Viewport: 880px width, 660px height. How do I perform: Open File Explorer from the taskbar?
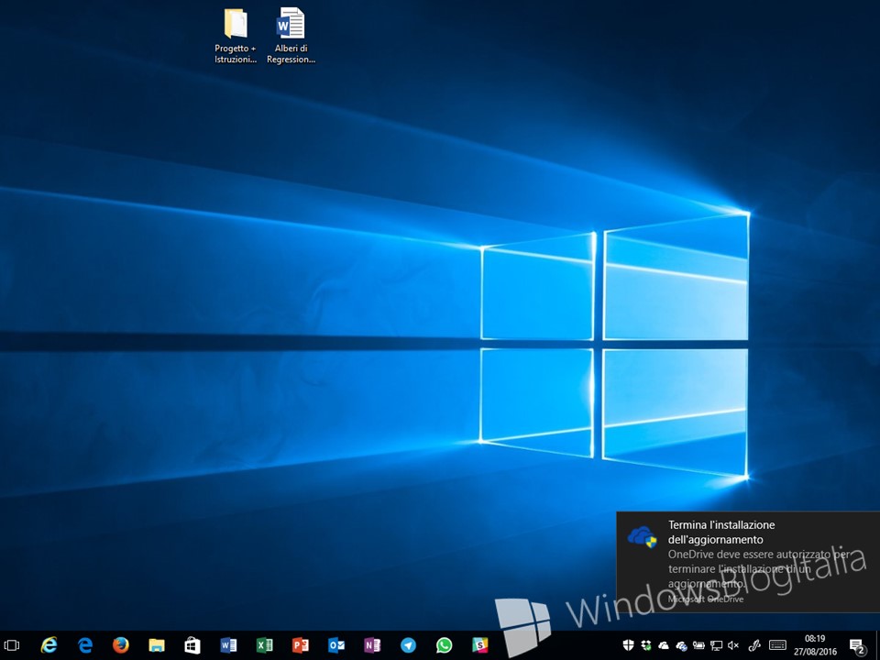157,645
